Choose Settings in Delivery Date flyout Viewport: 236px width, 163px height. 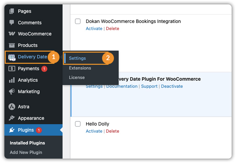[77, 58]
